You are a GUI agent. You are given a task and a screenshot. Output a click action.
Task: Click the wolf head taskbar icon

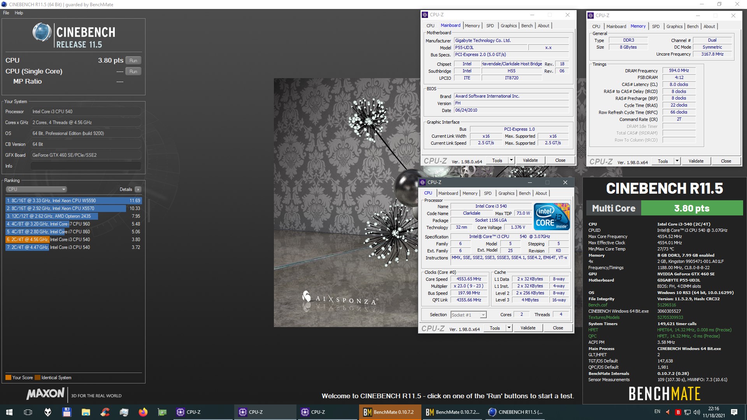tap(47, 412)
